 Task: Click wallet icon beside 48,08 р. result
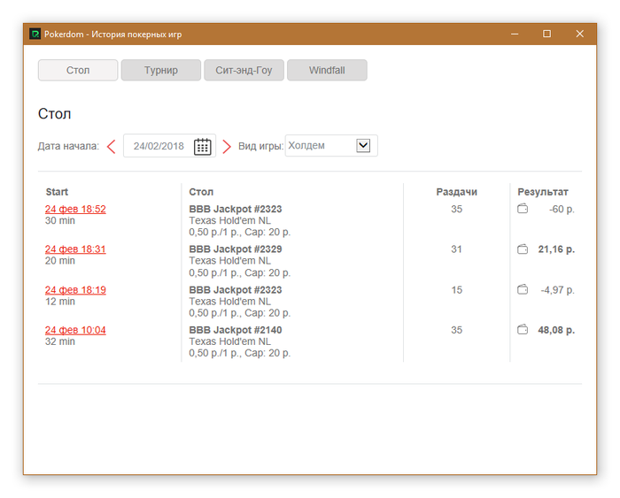[523, 330]
